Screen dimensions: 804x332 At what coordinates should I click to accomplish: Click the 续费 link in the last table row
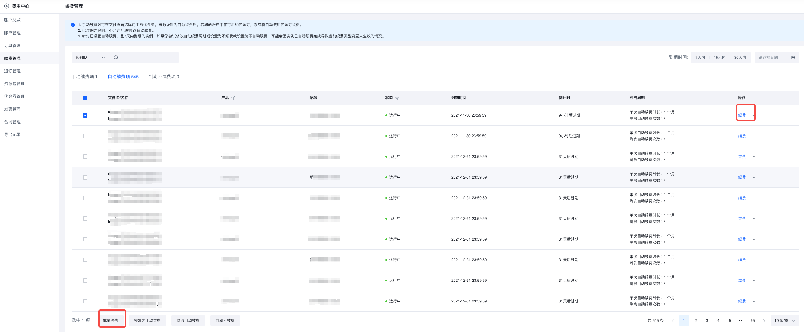742,301
